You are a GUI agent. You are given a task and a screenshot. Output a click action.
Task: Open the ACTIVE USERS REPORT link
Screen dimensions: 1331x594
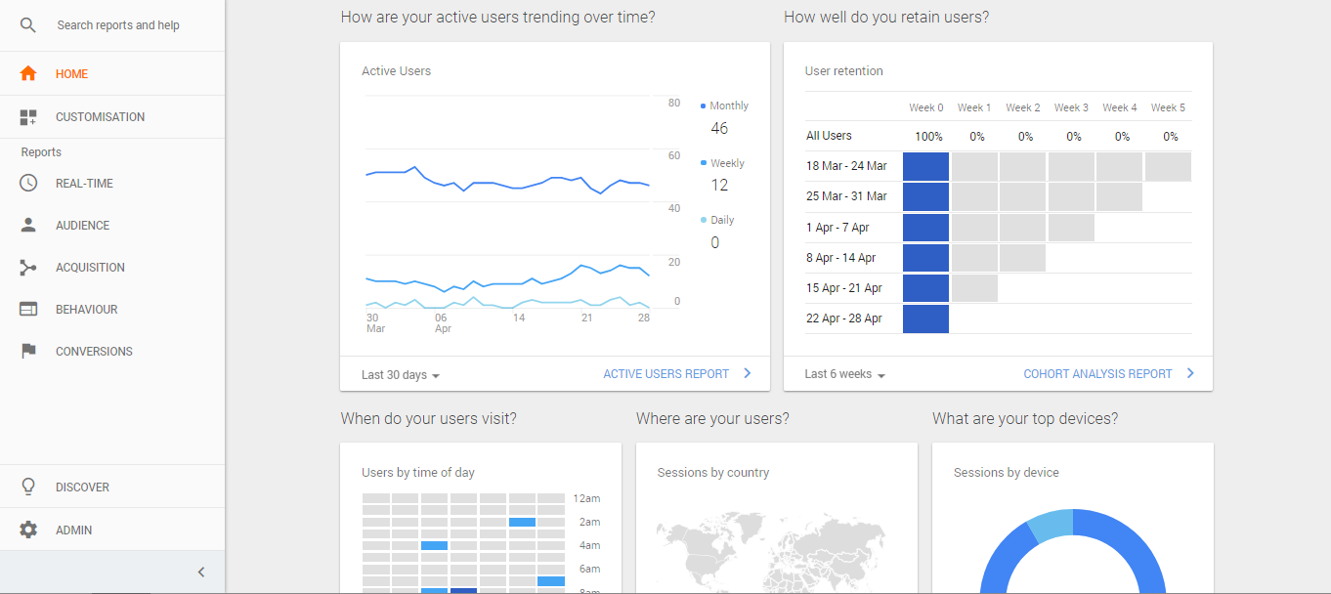click(x=666, y=374)
